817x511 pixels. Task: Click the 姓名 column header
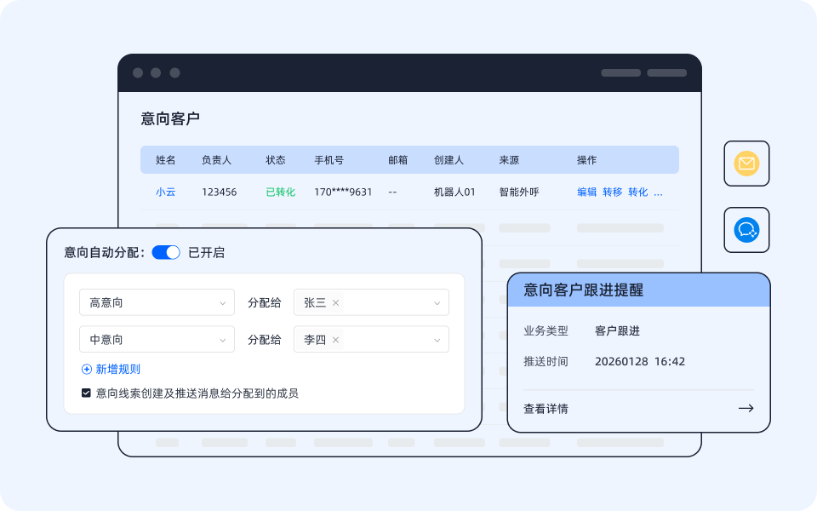coord(165,159)
